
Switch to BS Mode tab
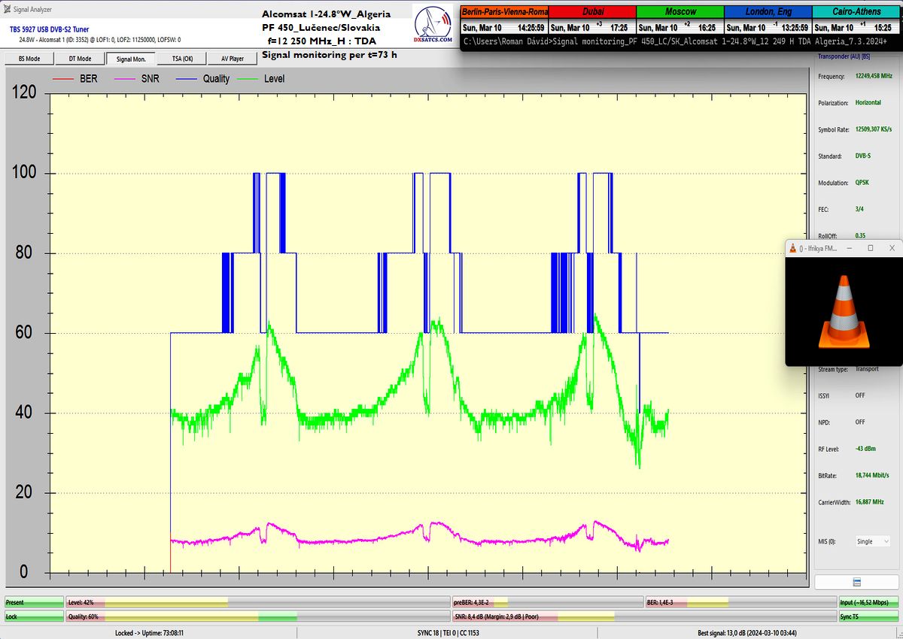[x=29, y=59]
